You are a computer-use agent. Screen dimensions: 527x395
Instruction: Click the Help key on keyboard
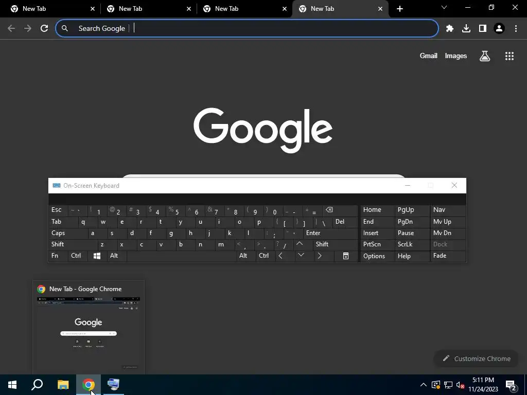412,256
